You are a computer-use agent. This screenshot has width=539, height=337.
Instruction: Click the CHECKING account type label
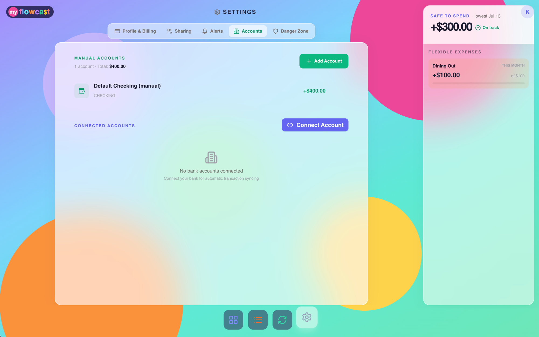coord(105,96)
